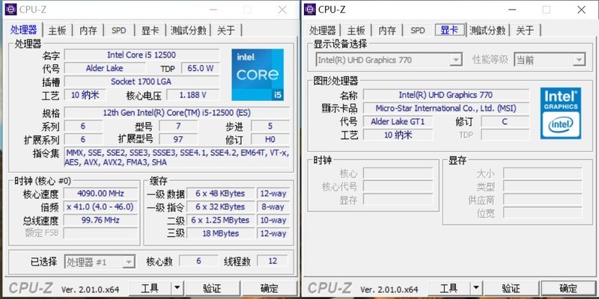This screenshot has width=599, height=299.
Task: Click the 线程数 value 12
Action: coord(273,261)
